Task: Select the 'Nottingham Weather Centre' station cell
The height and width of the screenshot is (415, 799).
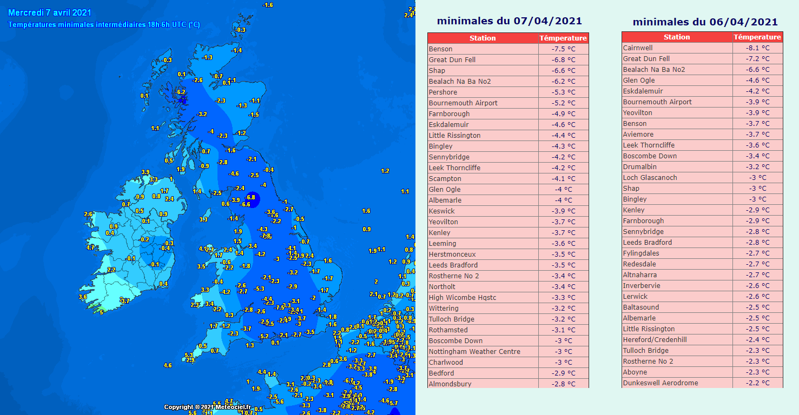Action: pos(483,351)
